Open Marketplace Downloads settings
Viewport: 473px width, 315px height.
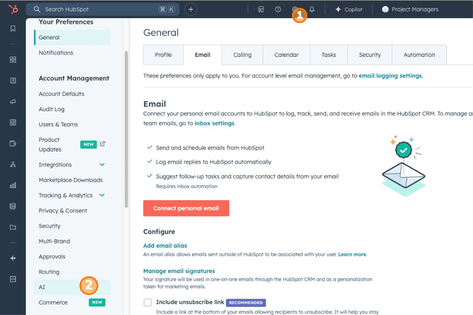click(x=70, y=180)
